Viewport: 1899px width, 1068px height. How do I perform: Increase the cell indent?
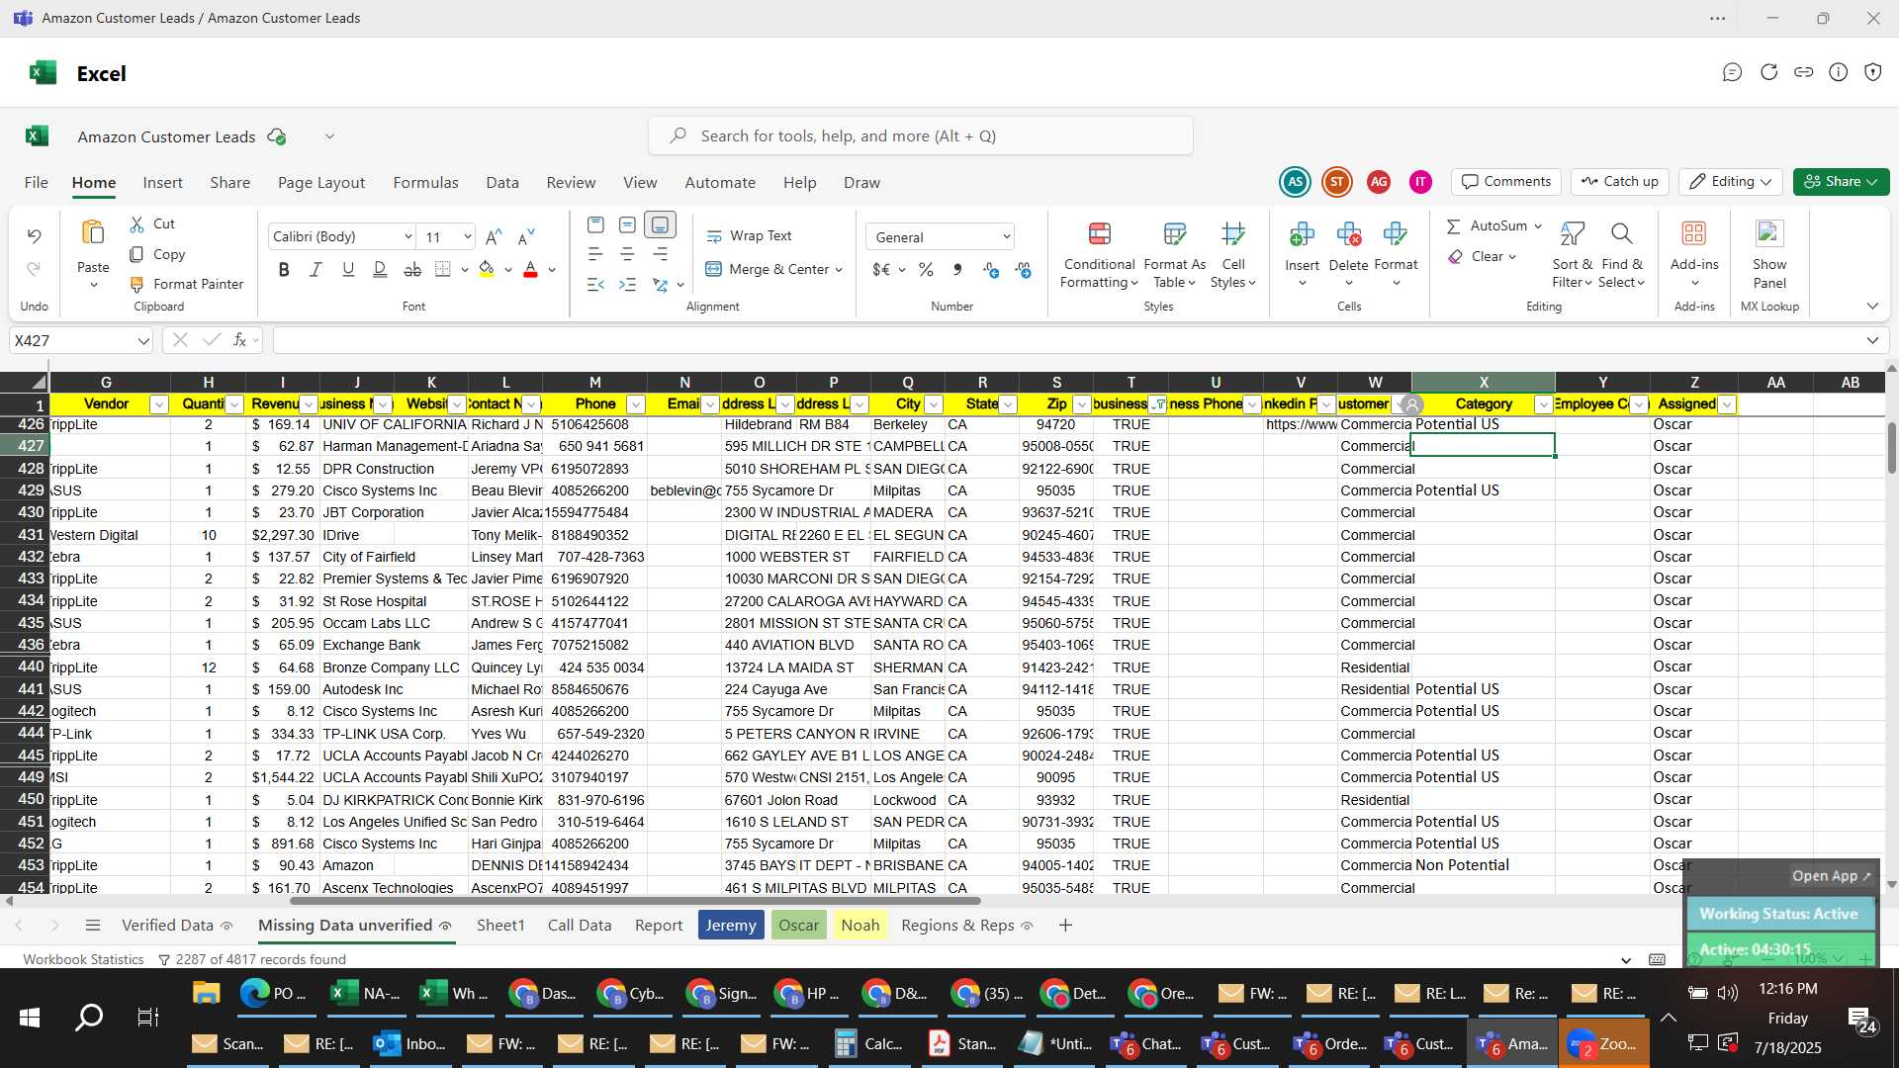(x=627, y=285)
